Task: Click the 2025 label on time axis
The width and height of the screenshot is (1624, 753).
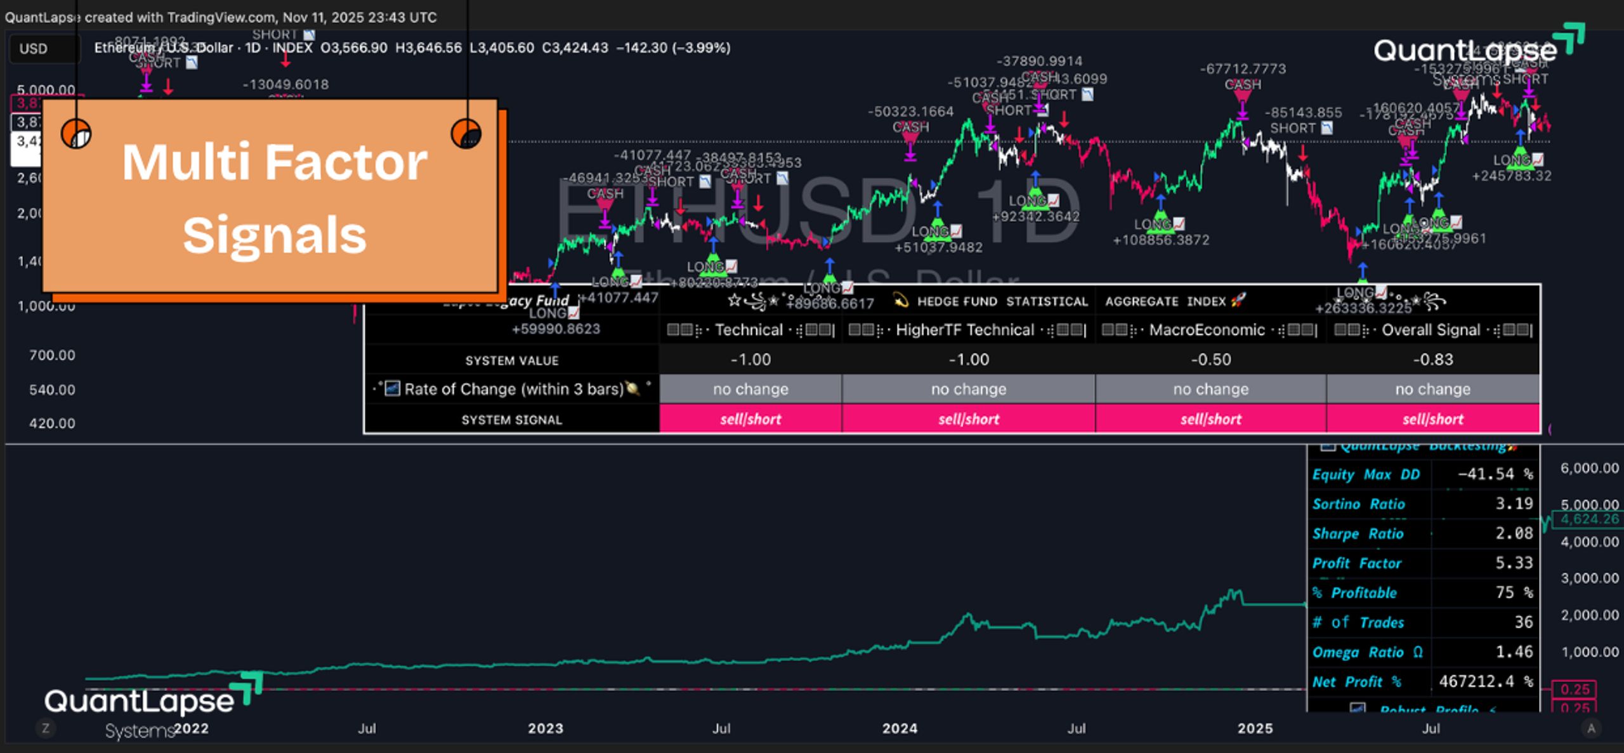Action: (1255, 728)
